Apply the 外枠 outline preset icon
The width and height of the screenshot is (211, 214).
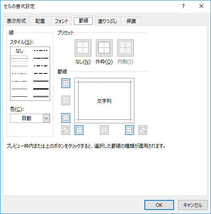click(104, 48)
